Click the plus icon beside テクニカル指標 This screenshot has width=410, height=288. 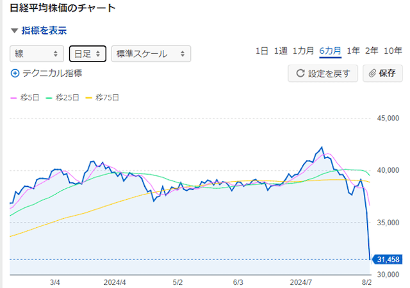click(15, 74)
